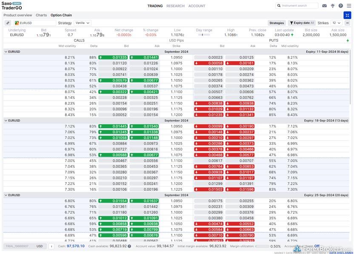Go to the RESEARCH menu
The image size is (354, 254).
(x=175, y=6)
